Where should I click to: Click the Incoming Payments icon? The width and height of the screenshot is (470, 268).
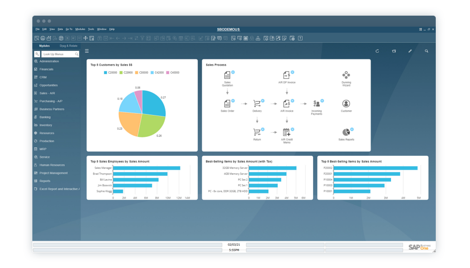(316, 104)
